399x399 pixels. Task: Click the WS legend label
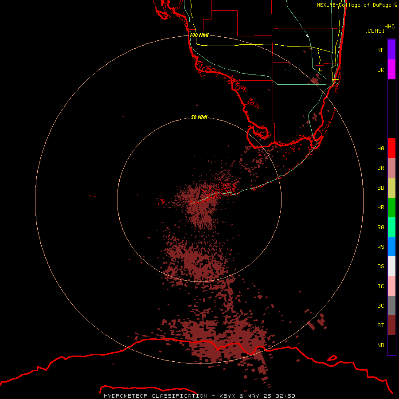[x=381, y=247]
